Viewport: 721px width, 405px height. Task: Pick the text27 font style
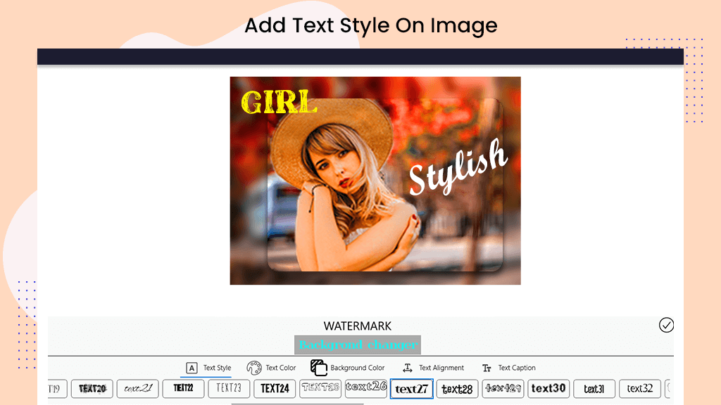[411, 389]
